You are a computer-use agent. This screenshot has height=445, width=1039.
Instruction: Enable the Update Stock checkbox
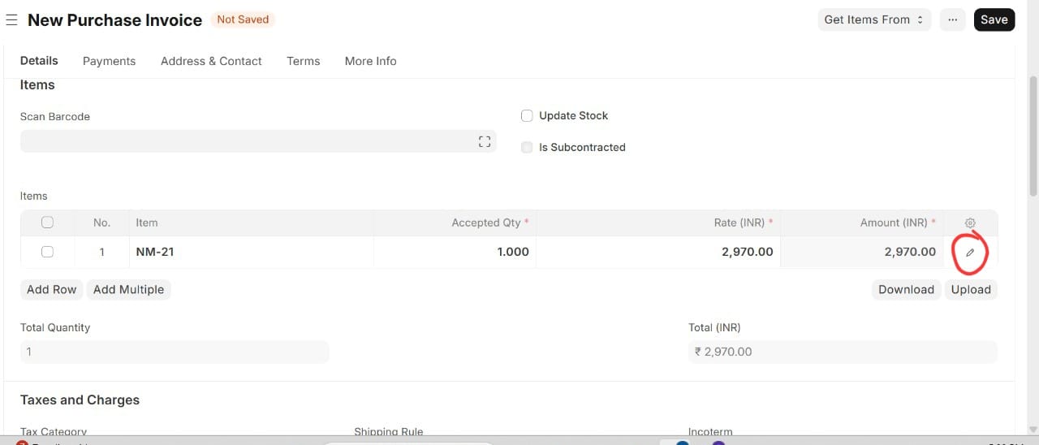tap(527, 116)
